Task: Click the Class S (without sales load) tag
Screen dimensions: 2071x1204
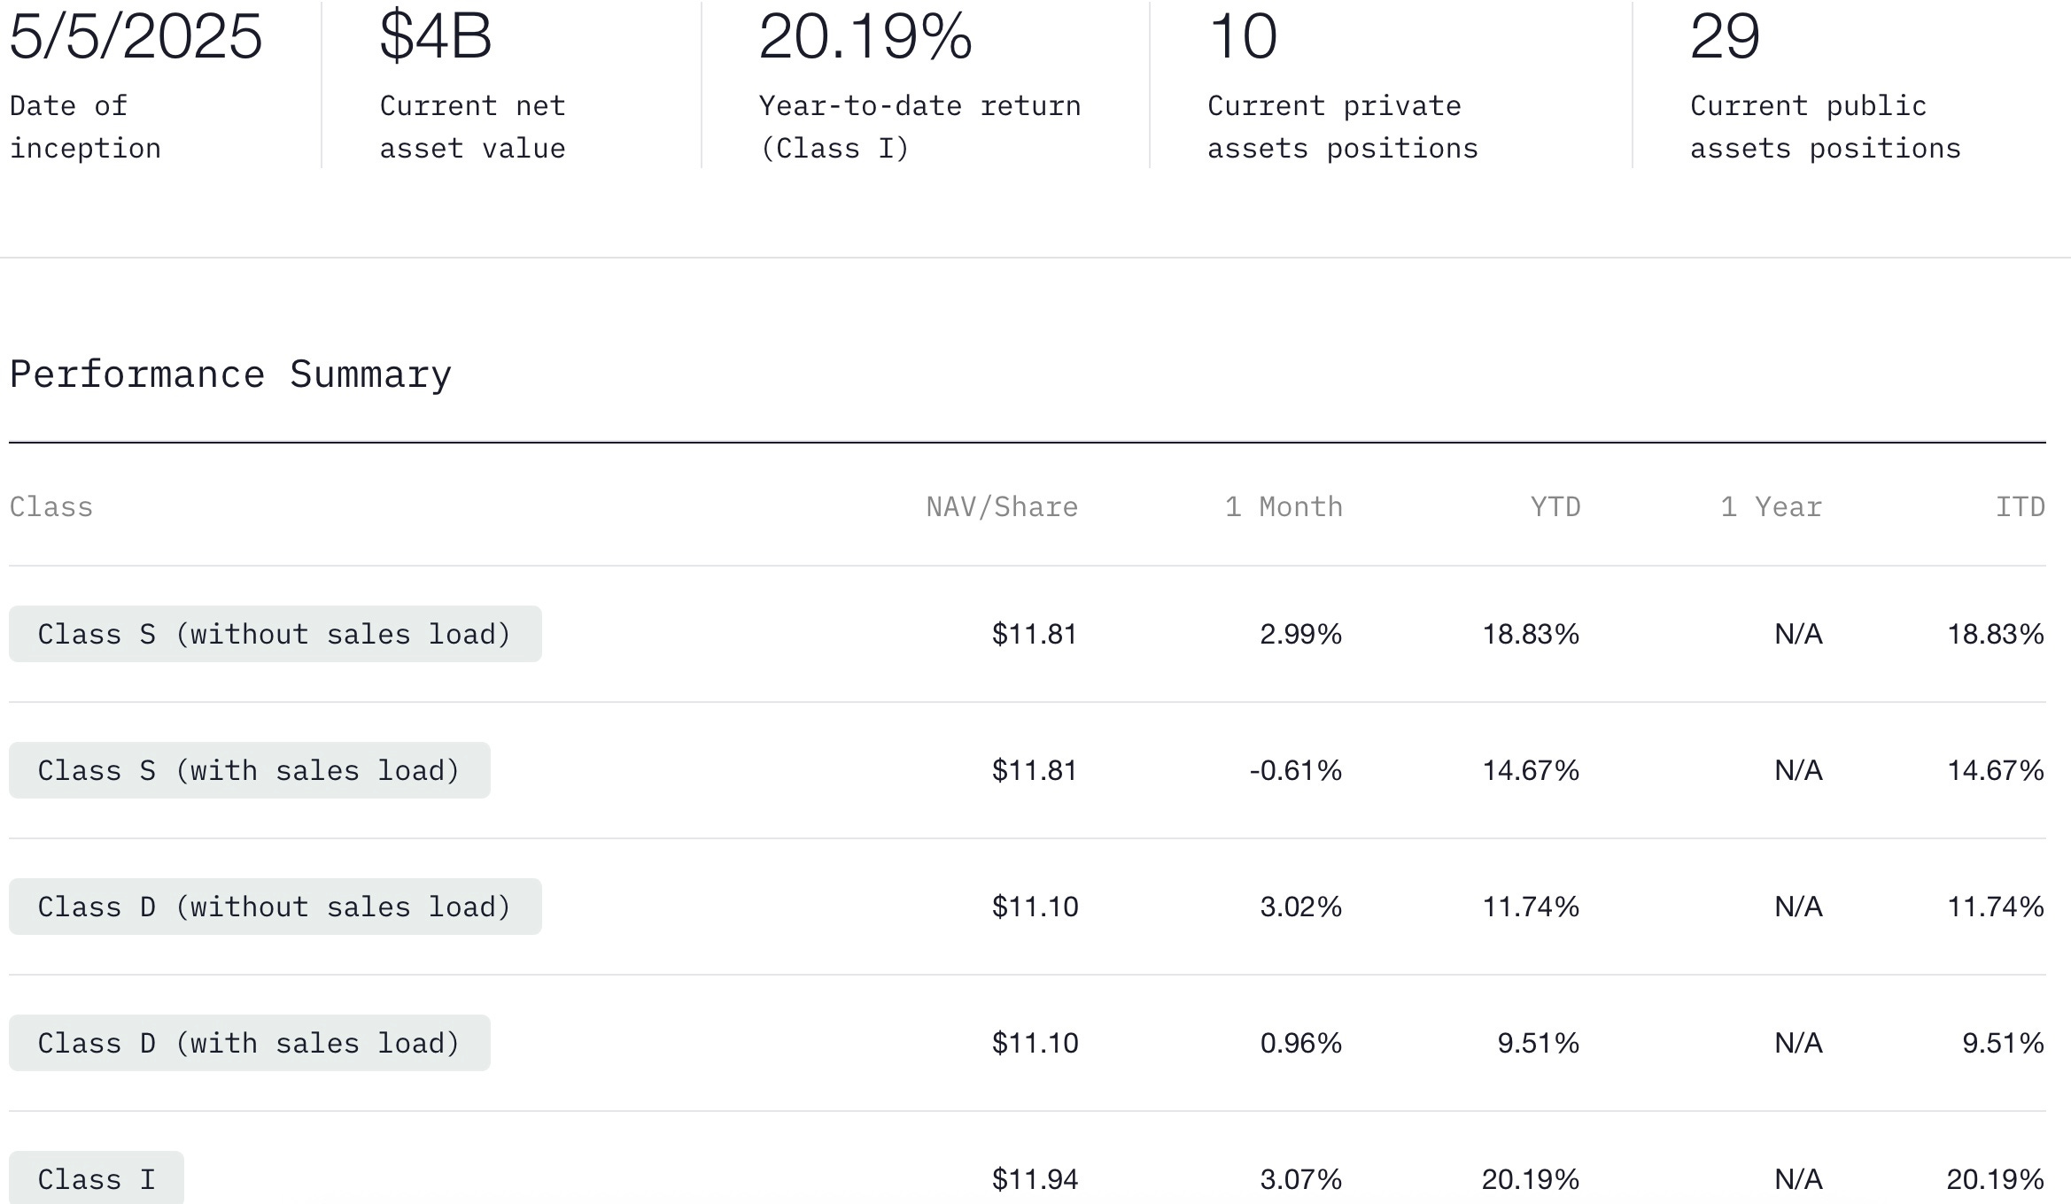Action: (275, 634)
